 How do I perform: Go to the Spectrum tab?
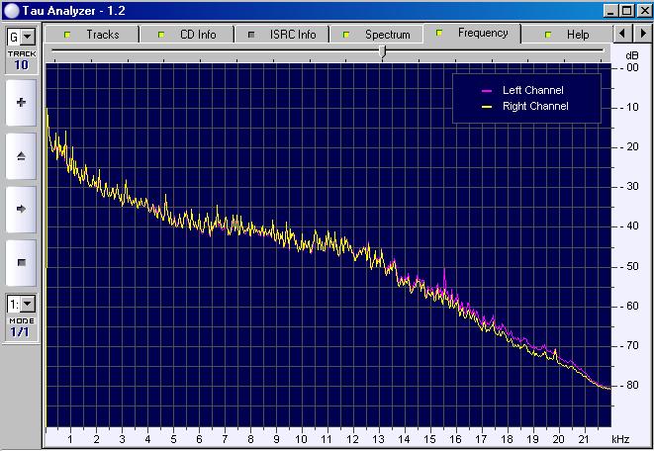(x=378, y=35)
